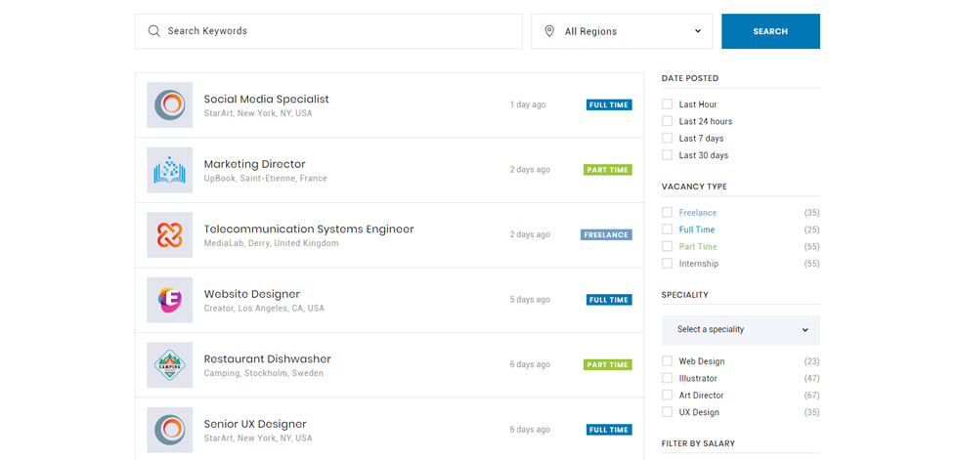
Task: Open the Senior UX Designer job
Action: [x=255, y=424]
